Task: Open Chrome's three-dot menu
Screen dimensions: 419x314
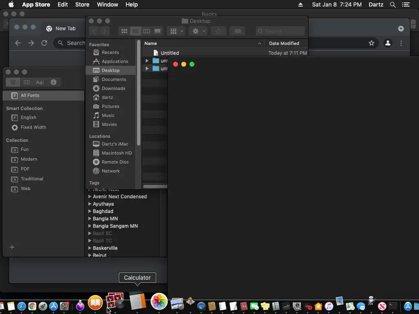Action: pyautogui.click(x=401, y=43)
